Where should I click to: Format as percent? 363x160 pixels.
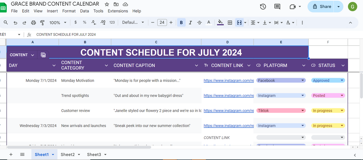tap(84, 22)
